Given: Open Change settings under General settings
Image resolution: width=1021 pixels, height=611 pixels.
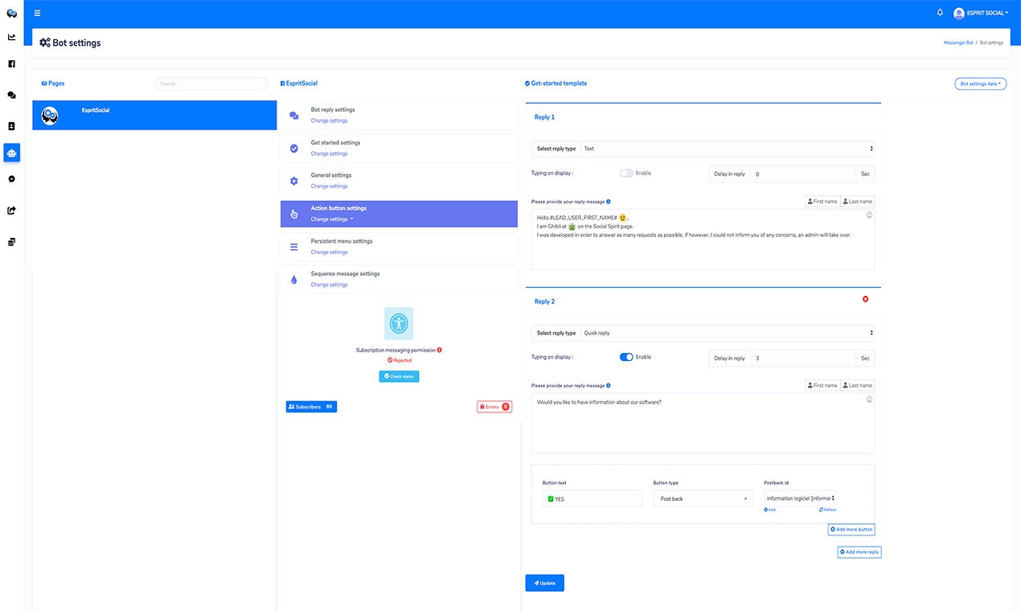Looking at the screenshot, I should pos(330,186).
